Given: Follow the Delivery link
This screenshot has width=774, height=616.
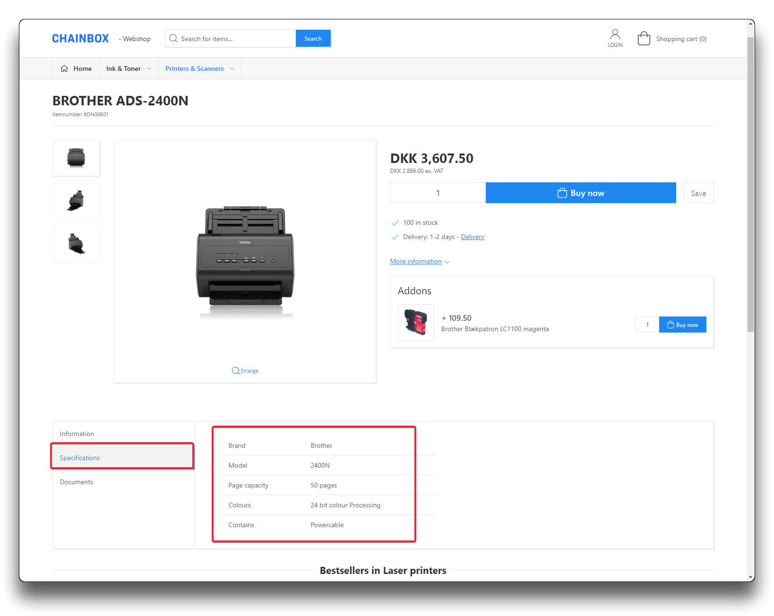Looking at the screenshot, I should 473,237.
